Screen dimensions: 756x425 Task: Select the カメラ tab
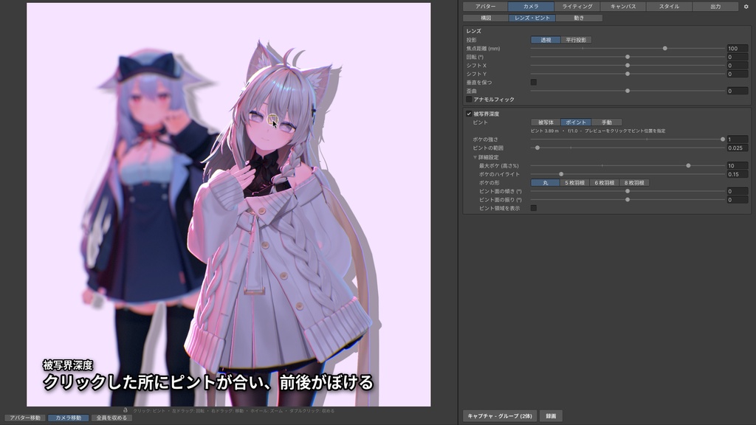pos(531,7)
